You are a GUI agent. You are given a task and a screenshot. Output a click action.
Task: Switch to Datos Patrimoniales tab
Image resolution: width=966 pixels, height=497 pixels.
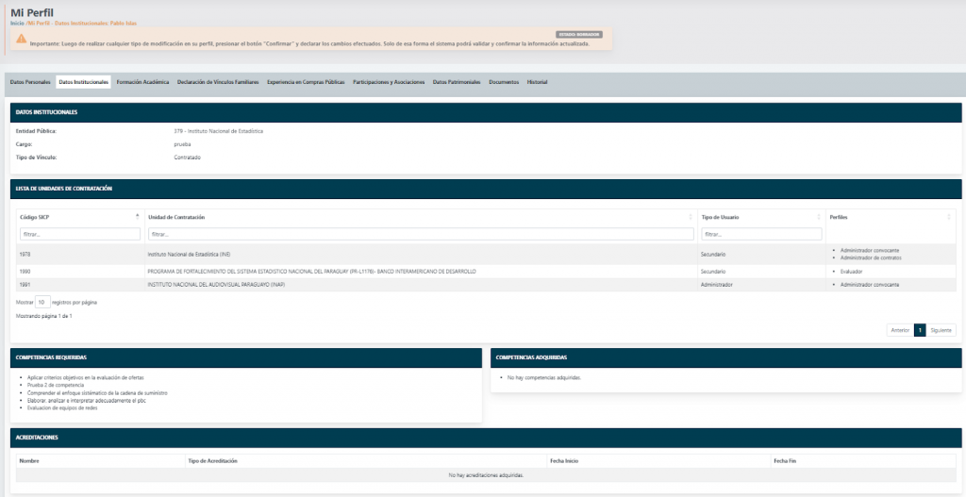pos(457,82)
